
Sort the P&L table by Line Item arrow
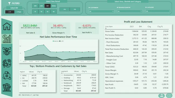tap(106, 28)
